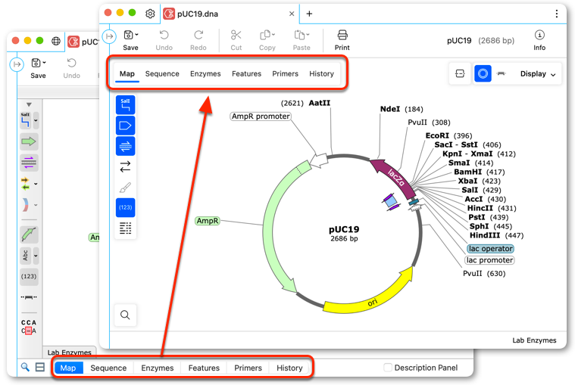Image resolution: width=575 pixels, height=385 pixels.
Task: Click Save icon in front window toolbar
Action: pyautogui.click(x=128, y=35)
